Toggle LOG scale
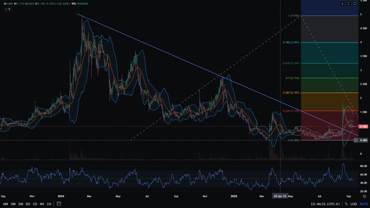This screenshot has width=370, height=208. [353, 204]
